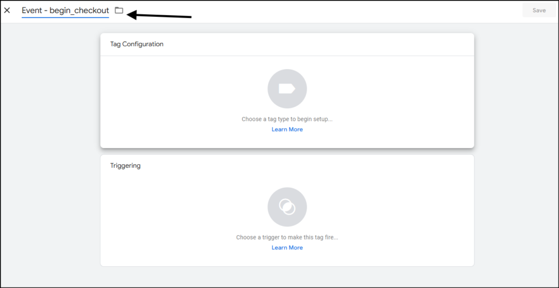The height and width of the screenshot is (288, 559).
Task: Open Learn More link under Triggering
Action: 287,248
